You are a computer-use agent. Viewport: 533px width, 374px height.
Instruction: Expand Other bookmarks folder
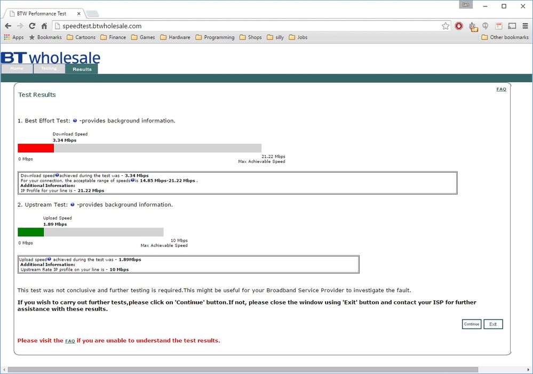(505, 37)
